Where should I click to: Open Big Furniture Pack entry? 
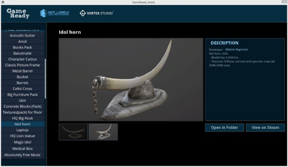tap(22, 94)
